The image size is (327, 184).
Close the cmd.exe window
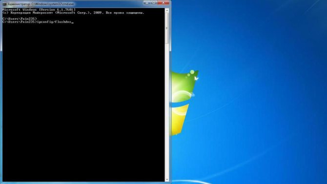163,2
